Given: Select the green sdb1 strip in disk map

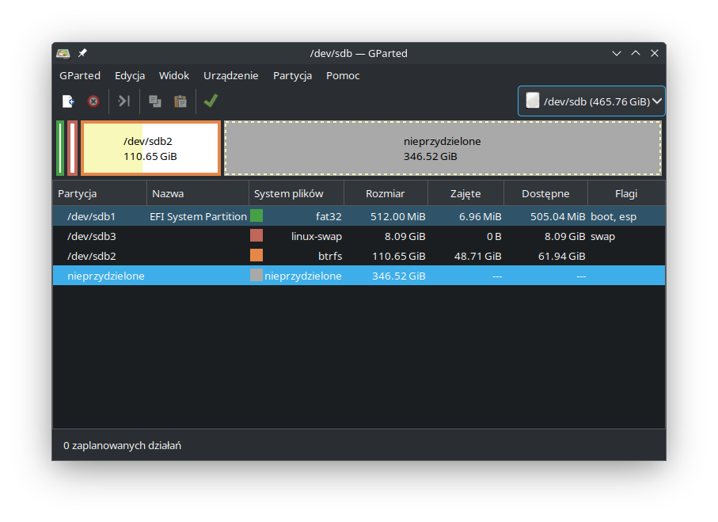Looking at the screenshot, I should pyautogui.click(x=60, y=148).
